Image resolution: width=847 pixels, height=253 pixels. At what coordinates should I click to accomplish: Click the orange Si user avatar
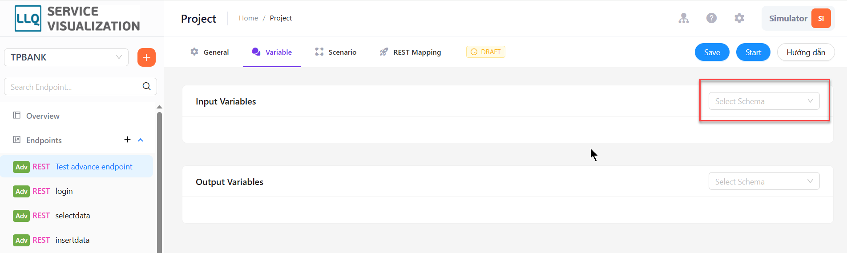(x=821, y=18)
